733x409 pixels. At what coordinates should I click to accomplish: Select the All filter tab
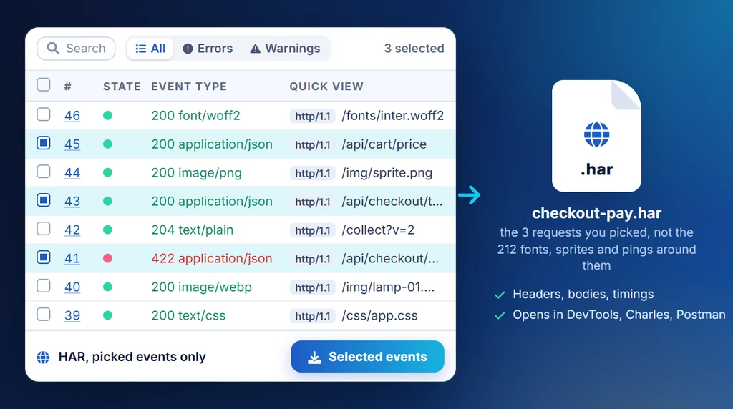pyautogui.click(x=150, y=49)
